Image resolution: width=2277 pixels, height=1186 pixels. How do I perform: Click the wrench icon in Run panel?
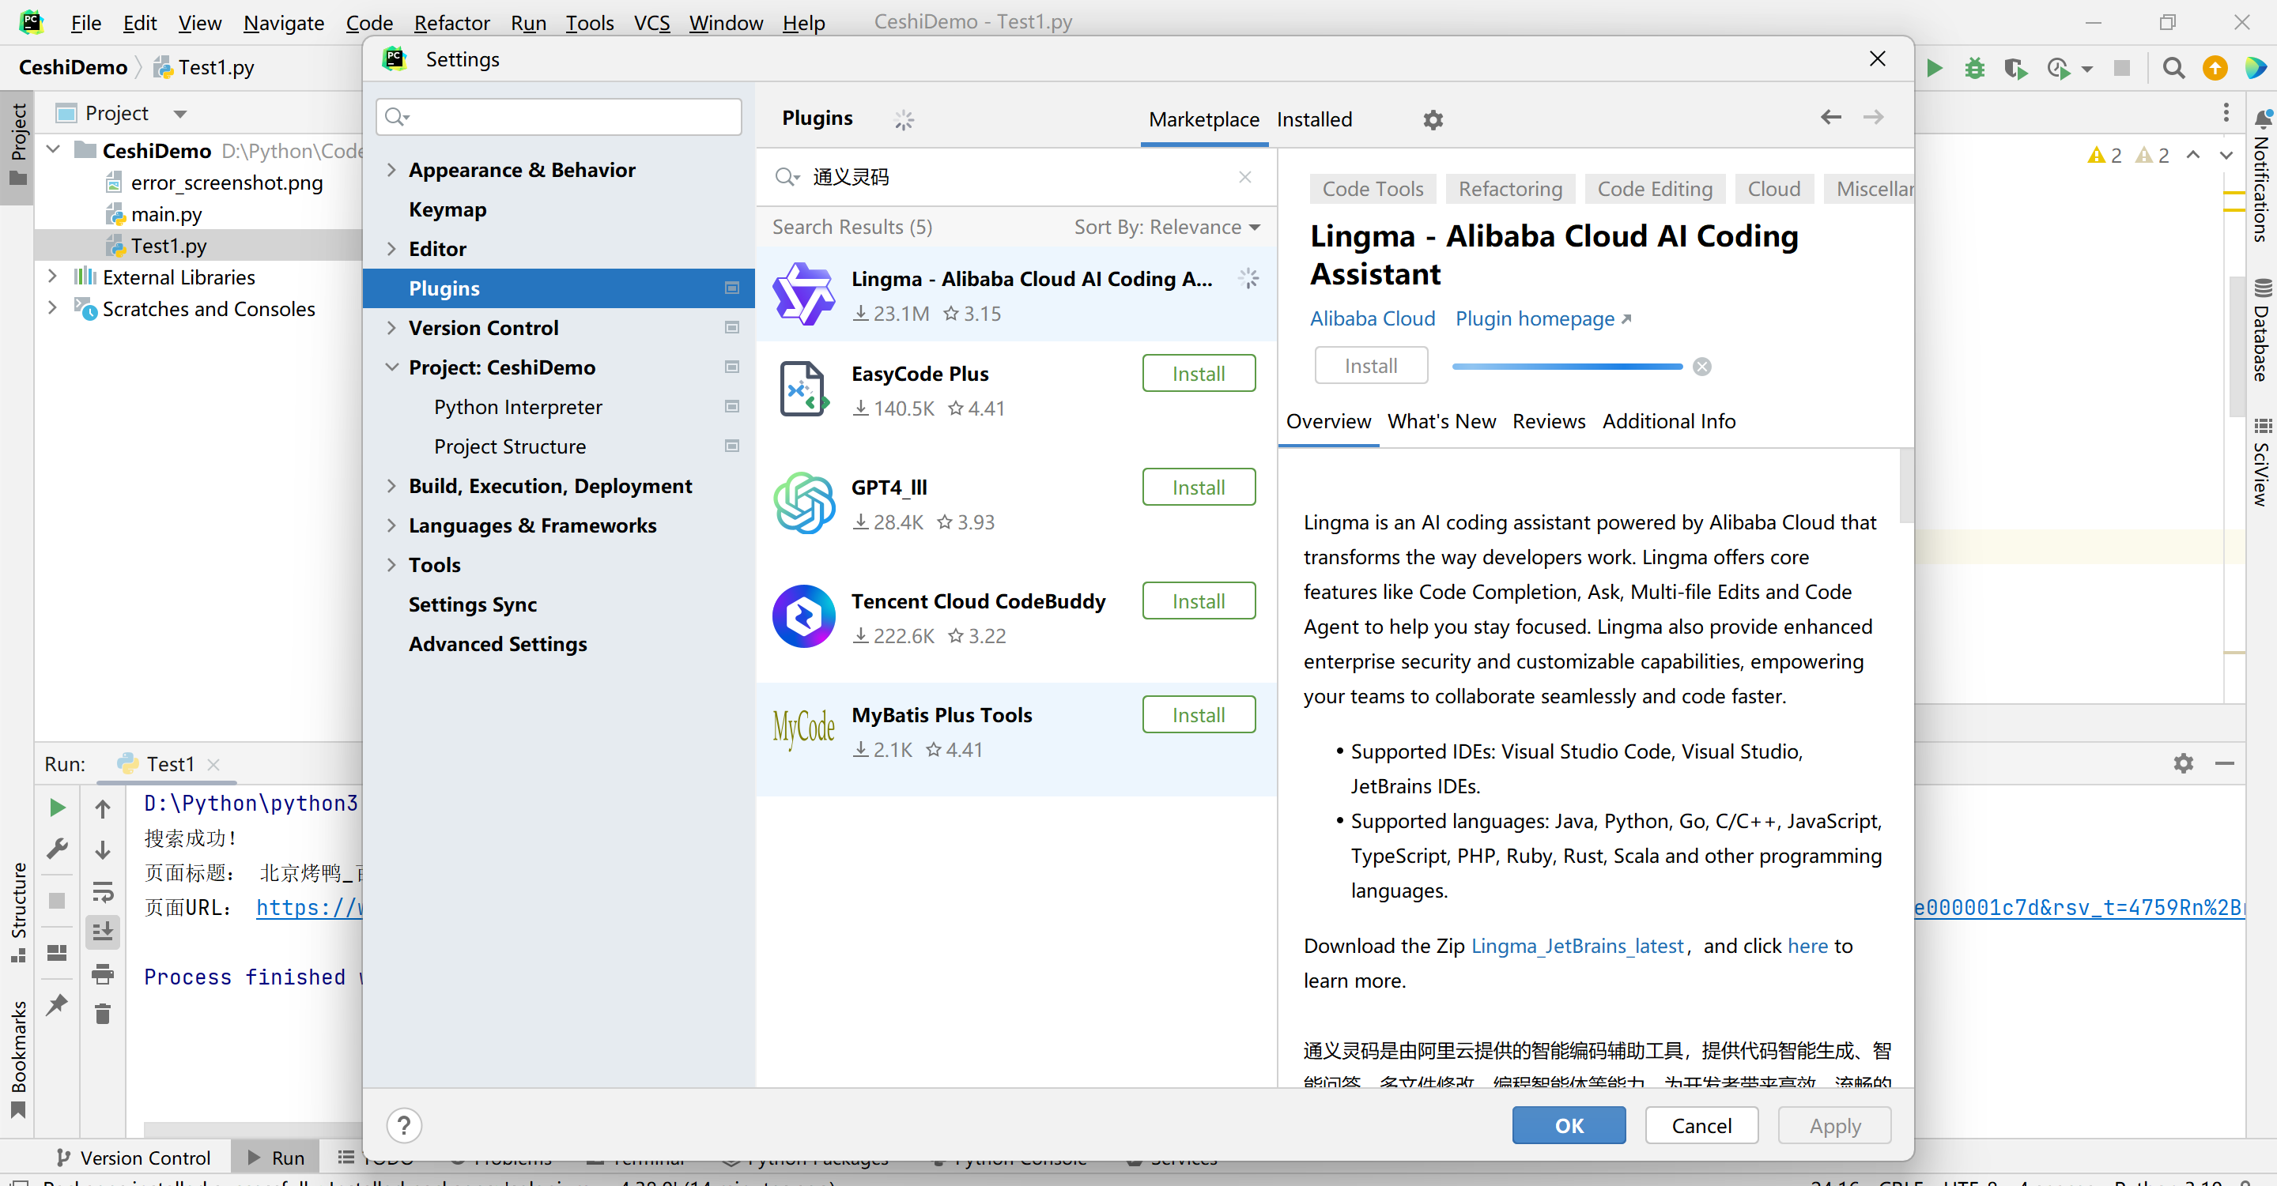[58, 849]
